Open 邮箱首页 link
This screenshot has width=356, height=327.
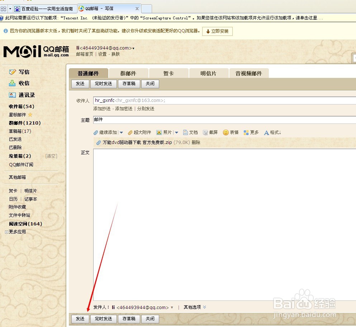pos(85,54)
